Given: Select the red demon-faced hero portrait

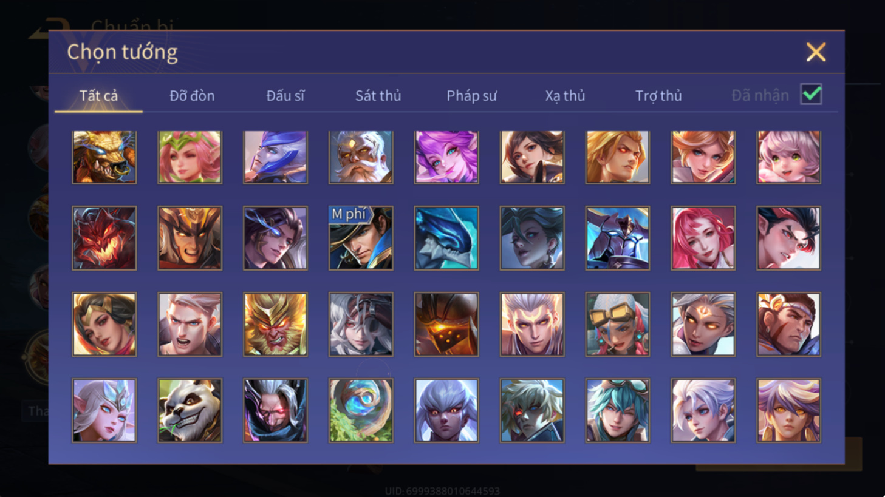Looking at the screenshot, I should tap(104, 238).
